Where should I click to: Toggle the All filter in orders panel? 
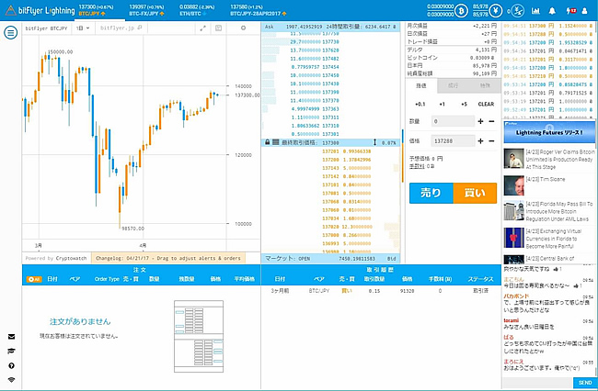pos(34,279)
